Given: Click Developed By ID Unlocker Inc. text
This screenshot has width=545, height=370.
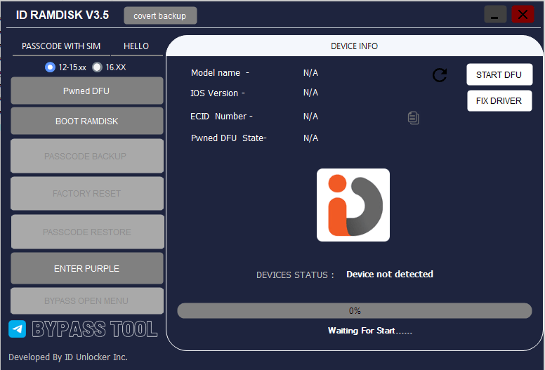Looking at the screenshot, I should click(68, 357).
